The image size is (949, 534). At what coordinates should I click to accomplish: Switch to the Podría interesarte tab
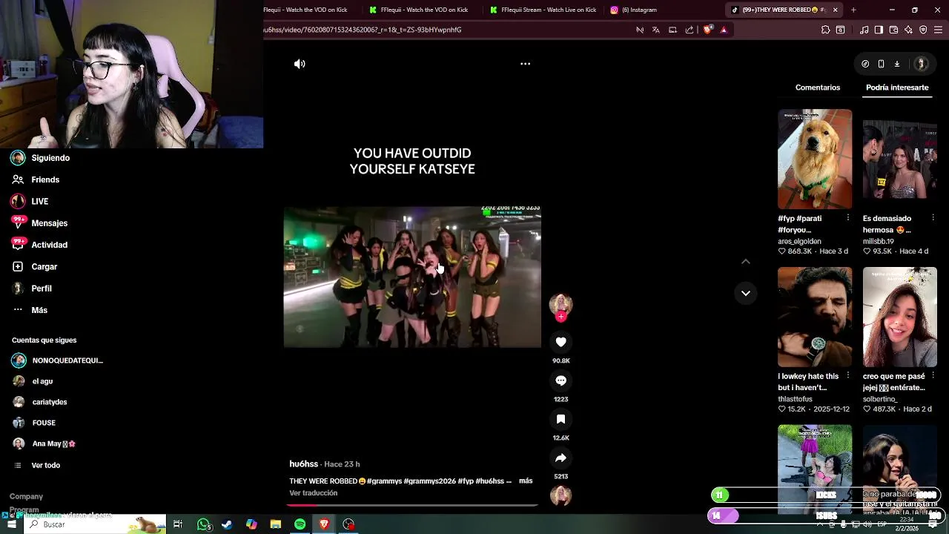[897, 88]
